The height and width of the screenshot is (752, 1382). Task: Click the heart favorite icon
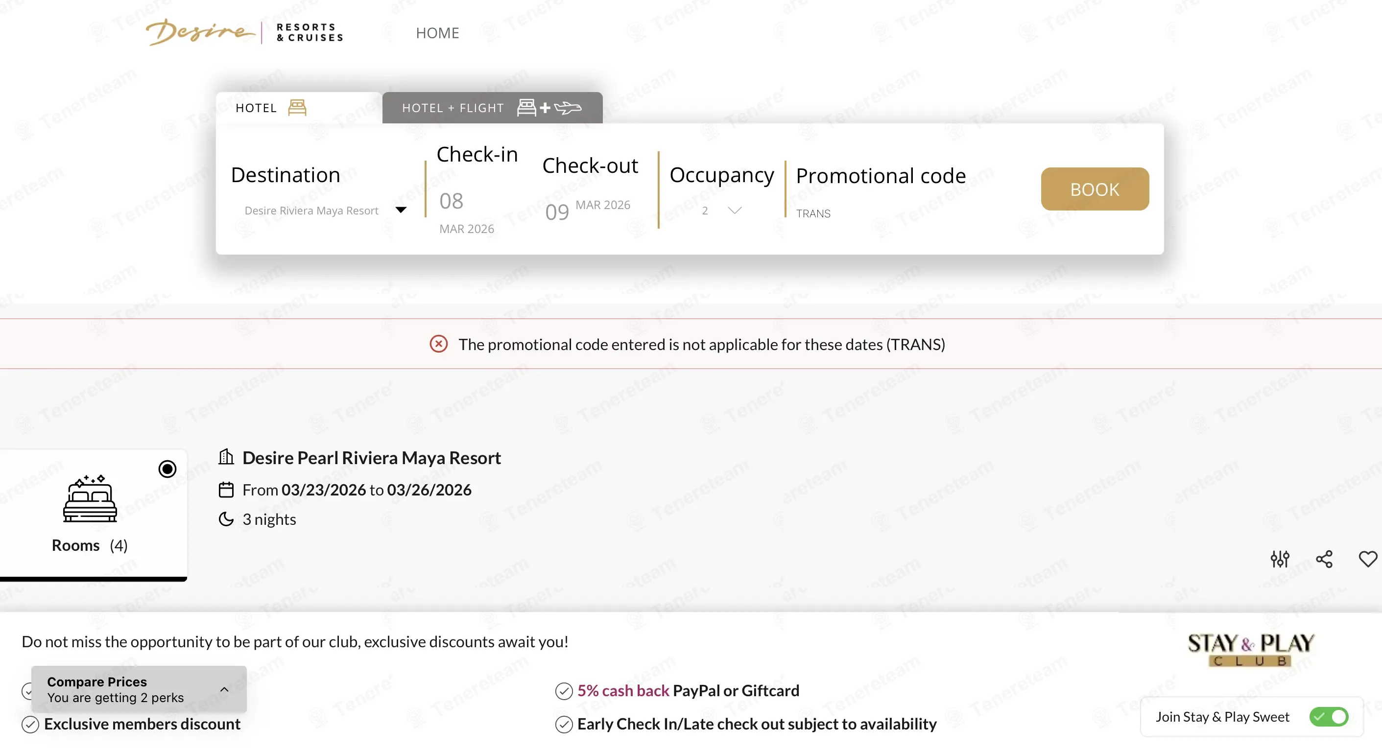click(1367, 559)
